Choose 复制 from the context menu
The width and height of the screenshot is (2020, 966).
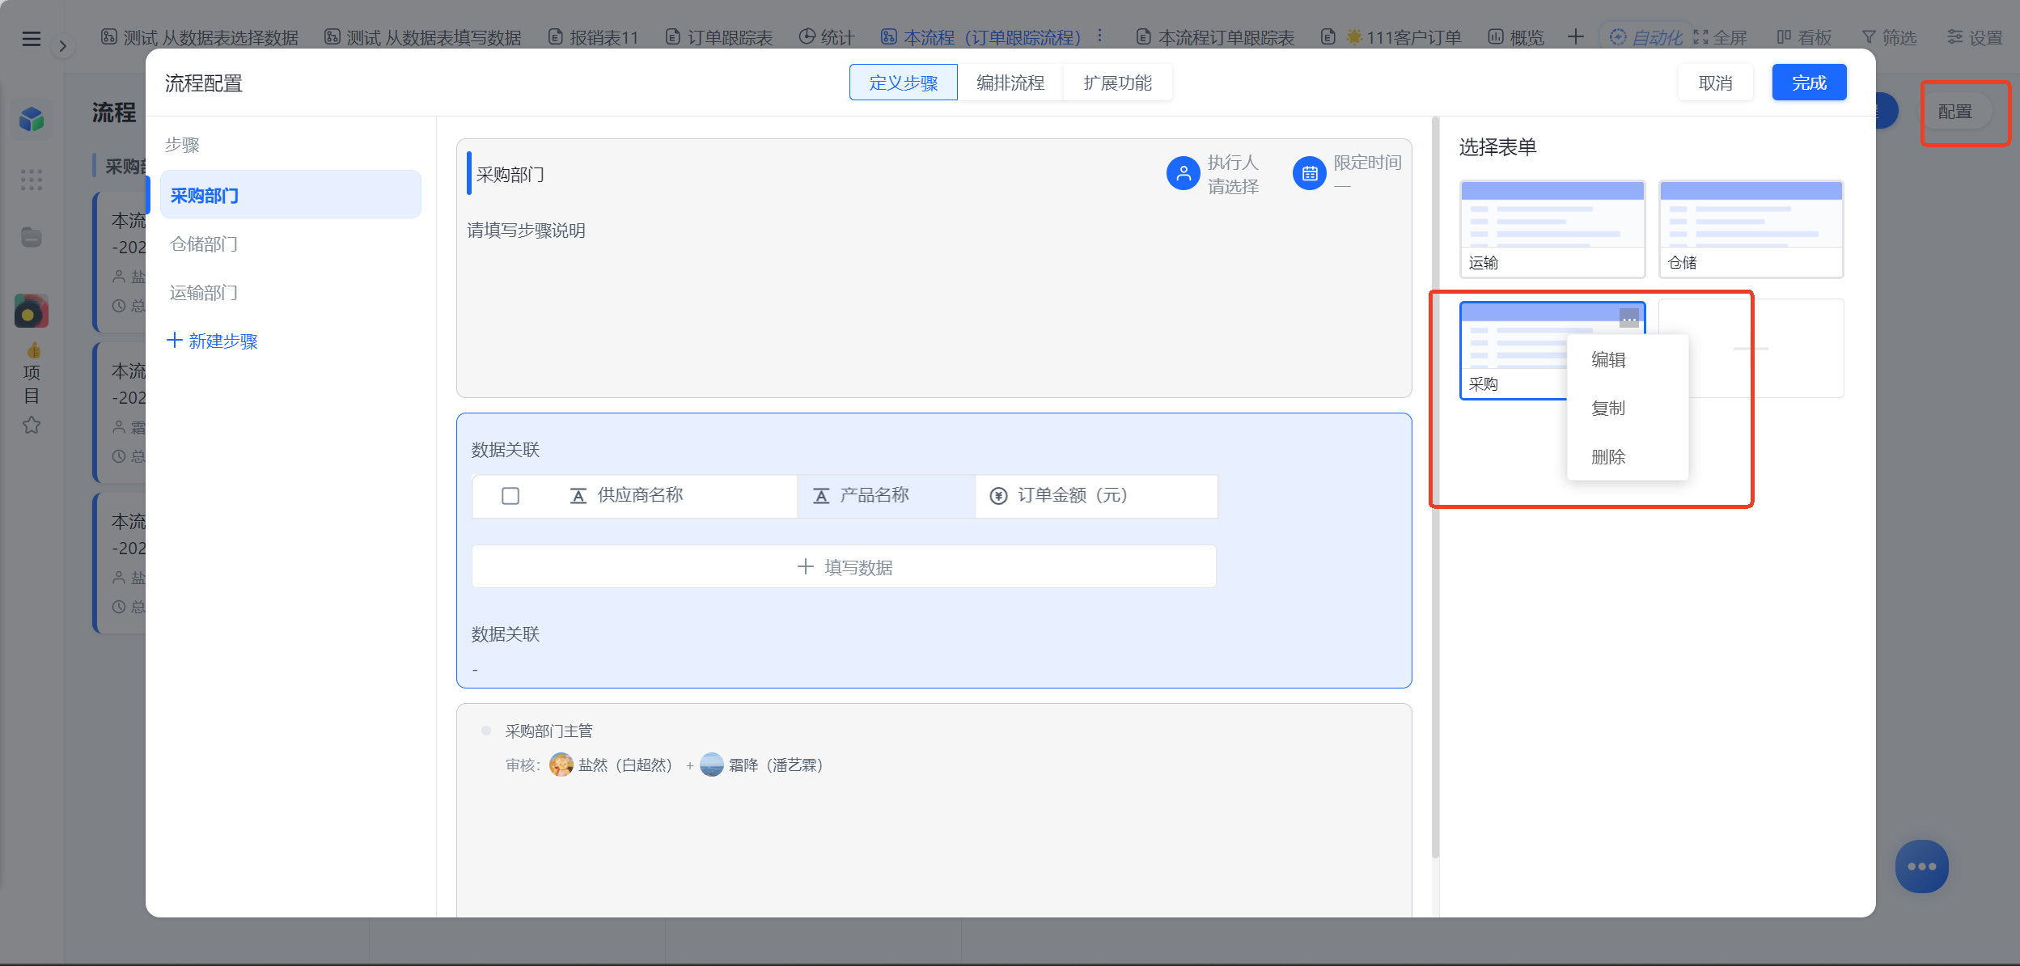(1628, 408)
